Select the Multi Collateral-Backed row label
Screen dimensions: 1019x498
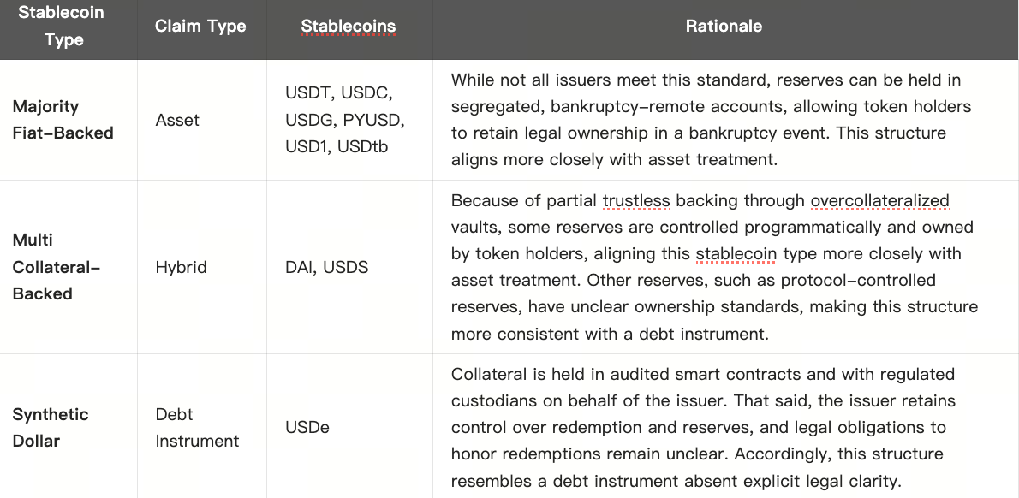[57, 267]
